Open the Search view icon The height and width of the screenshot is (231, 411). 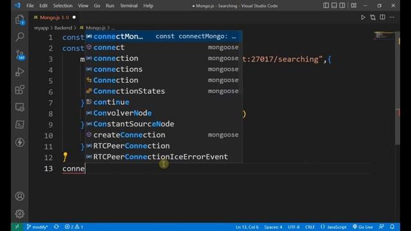pyautogui.click(x=20, y=37)
